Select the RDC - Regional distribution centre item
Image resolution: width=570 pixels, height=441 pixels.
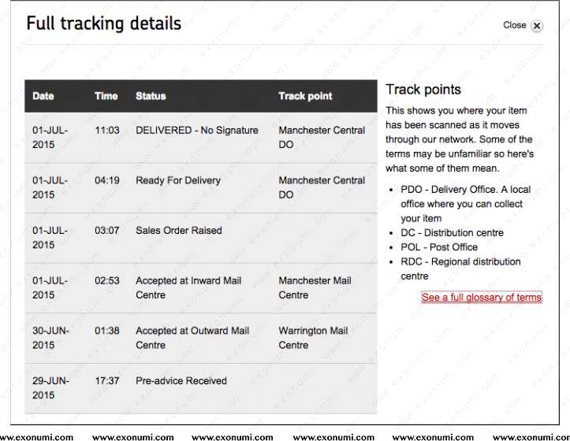(x=460, y=269)
